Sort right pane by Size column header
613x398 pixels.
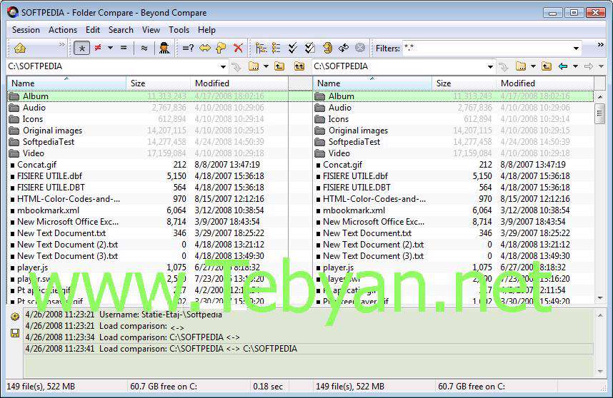tap(464, 83)
